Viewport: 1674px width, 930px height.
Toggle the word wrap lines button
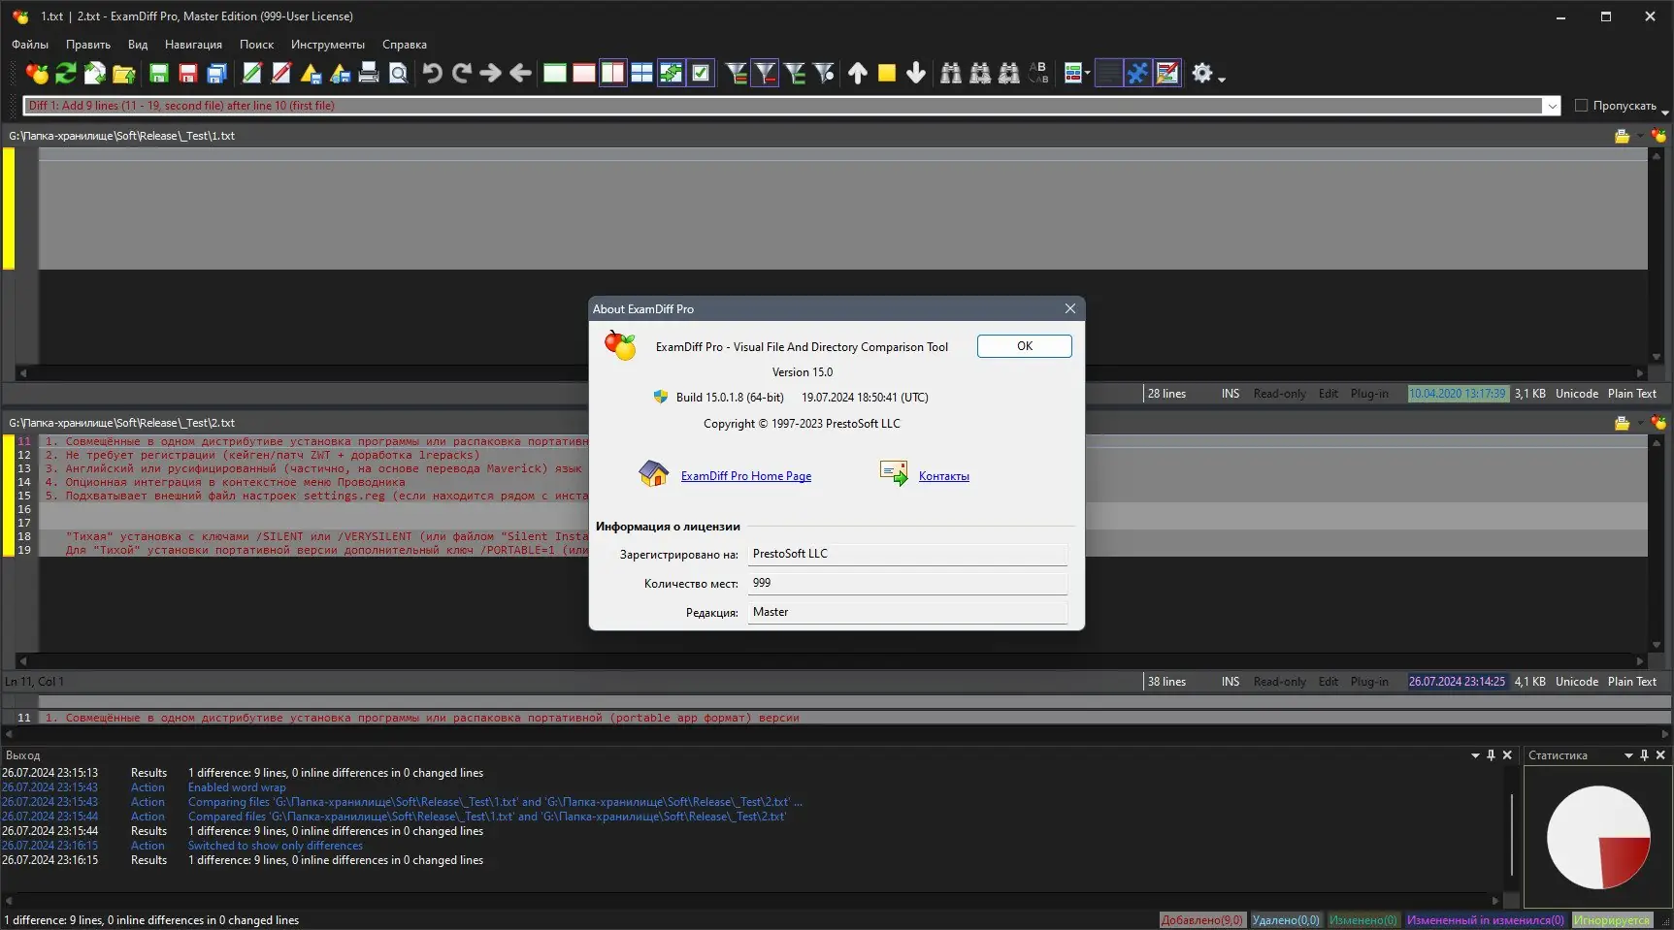tap(1108, 73)
